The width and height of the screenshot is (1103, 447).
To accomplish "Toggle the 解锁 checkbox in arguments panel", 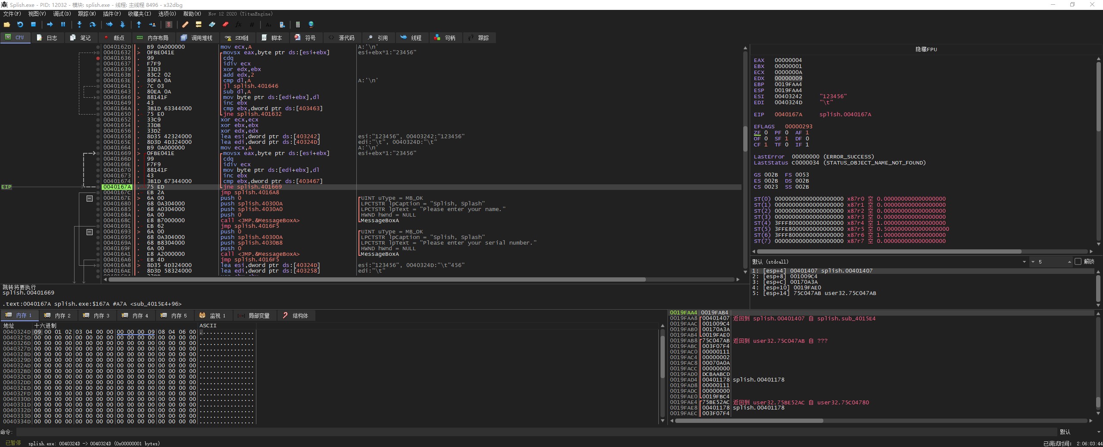I will click(x=1078, y=261).
